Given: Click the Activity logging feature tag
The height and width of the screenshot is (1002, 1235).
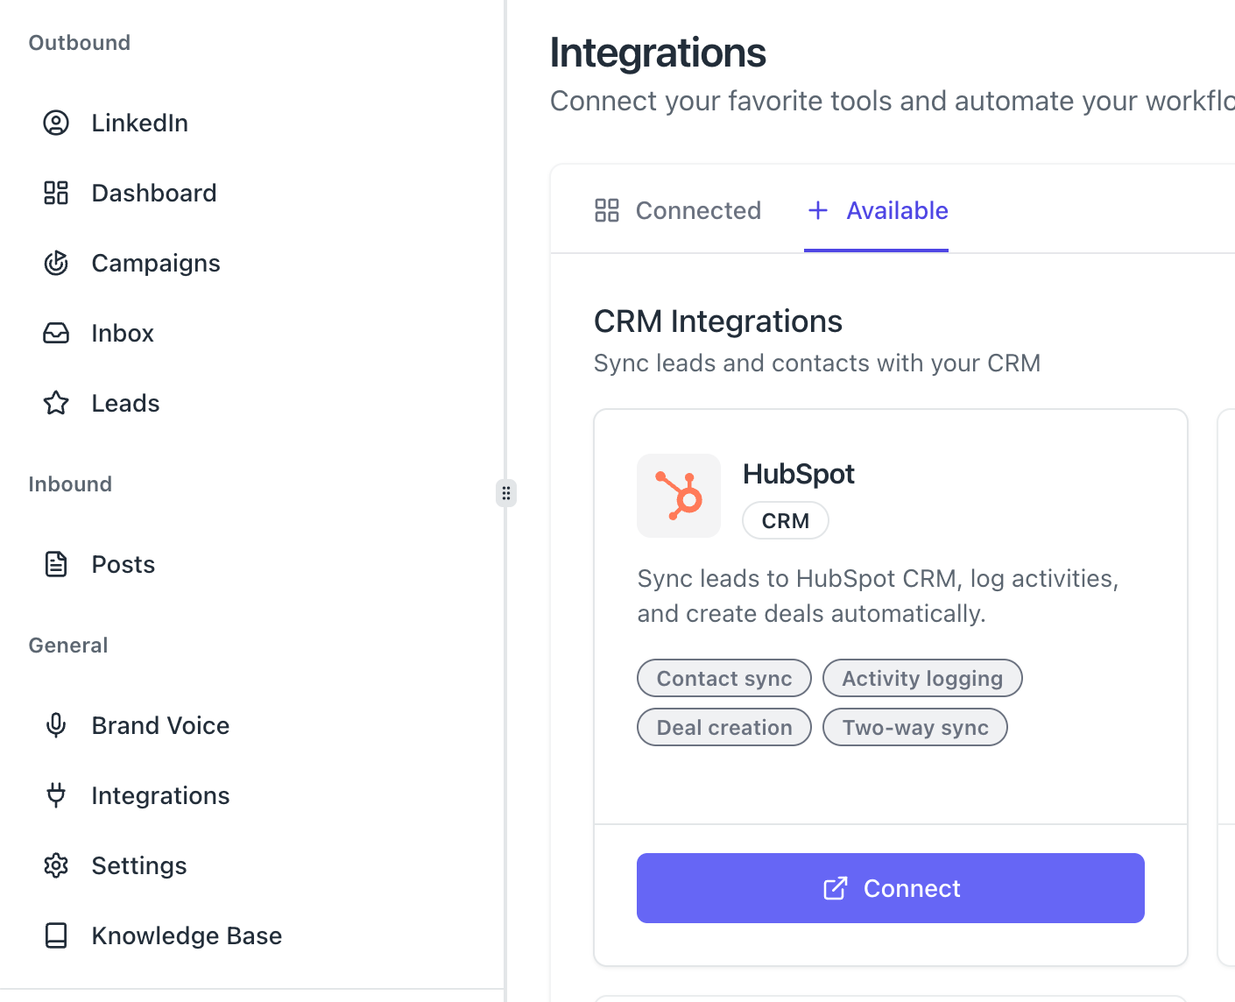Looking at the screenshot, I should click(921, 679).
